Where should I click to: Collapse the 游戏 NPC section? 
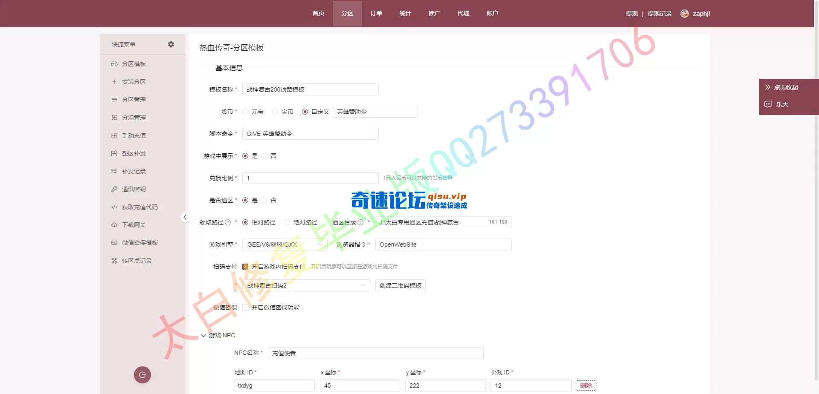203,336
